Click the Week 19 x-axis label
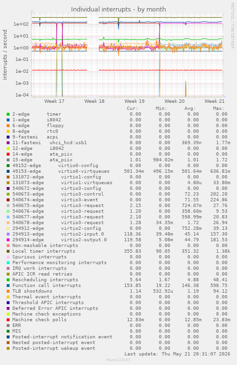This screenshot has width=237, height=365. (x=134, y=101)
